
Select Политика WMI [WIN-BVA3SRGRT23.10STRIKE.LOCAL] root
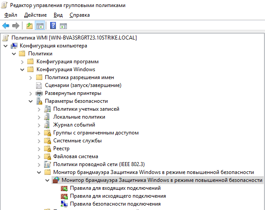[74, 38]
